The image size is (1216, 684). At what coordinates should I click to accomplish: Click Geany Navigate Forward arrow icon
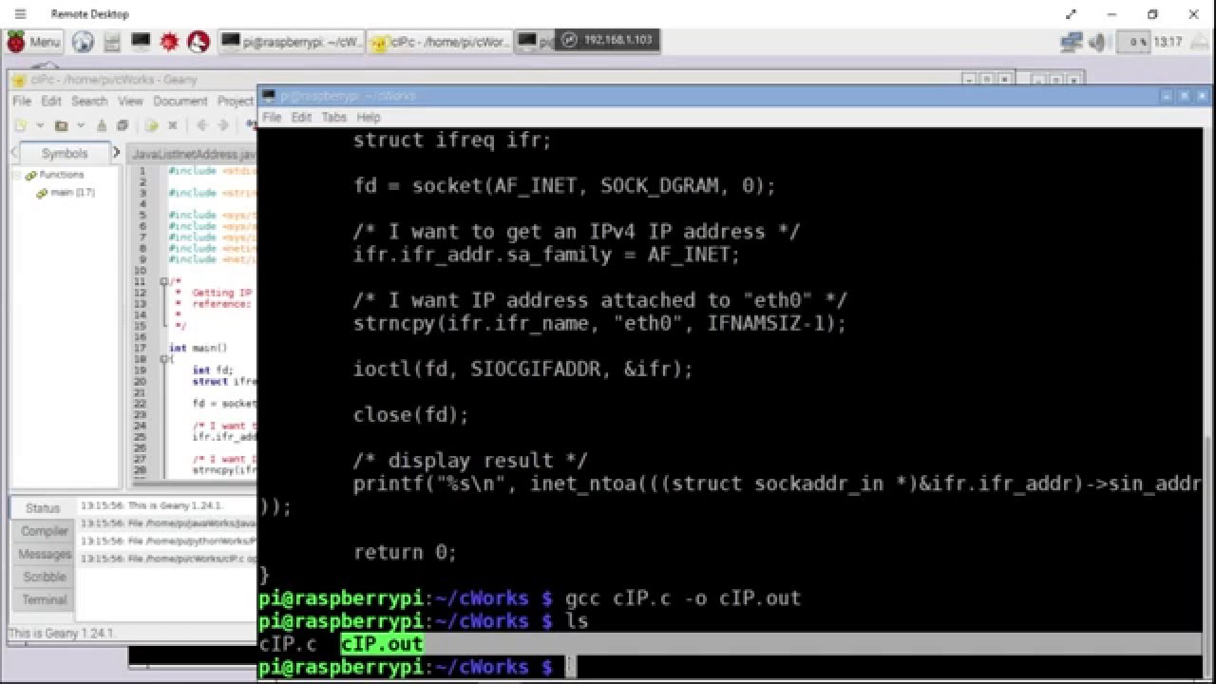tap(223, 125)
